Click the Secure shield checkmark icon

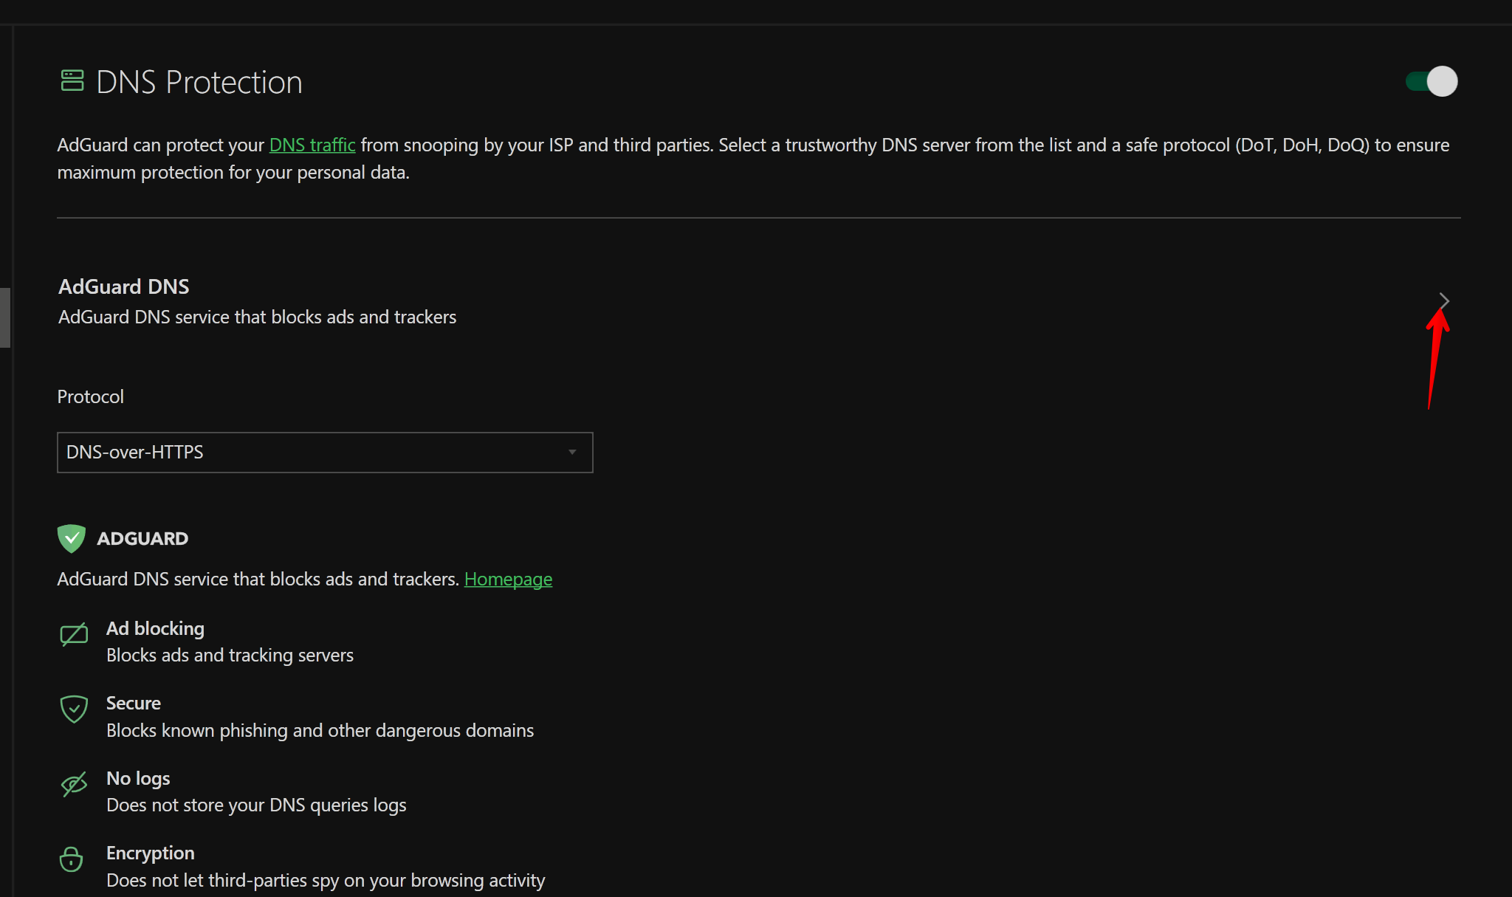(74, 709)
